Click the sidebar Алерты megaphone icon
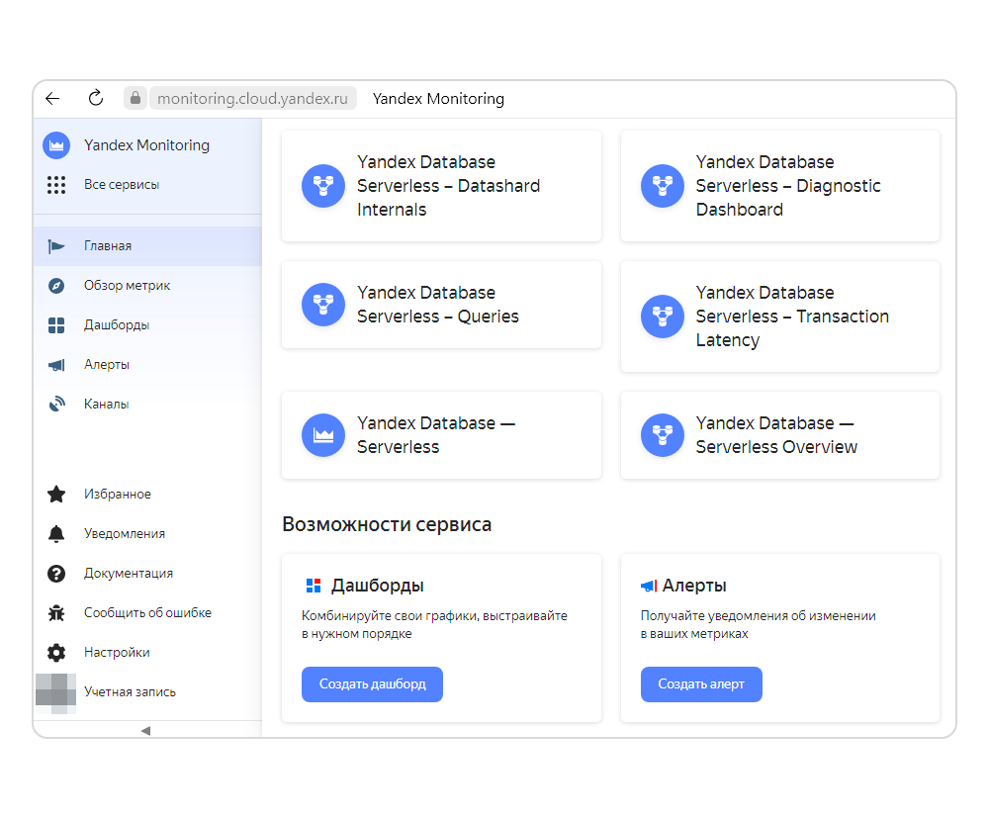Screen dimensions: 989x818 pos(56,365)
